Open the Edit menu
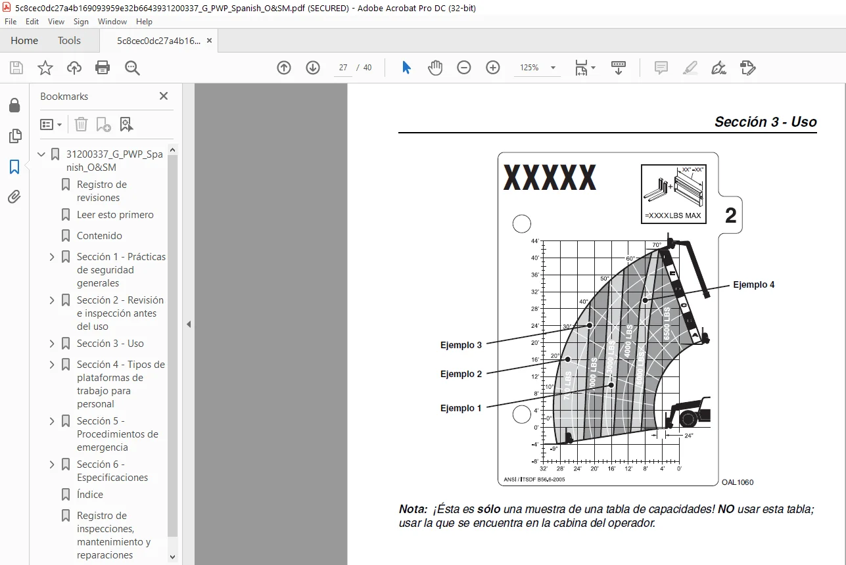The width and height of the screenshot is (846, 565). (32, 22)
